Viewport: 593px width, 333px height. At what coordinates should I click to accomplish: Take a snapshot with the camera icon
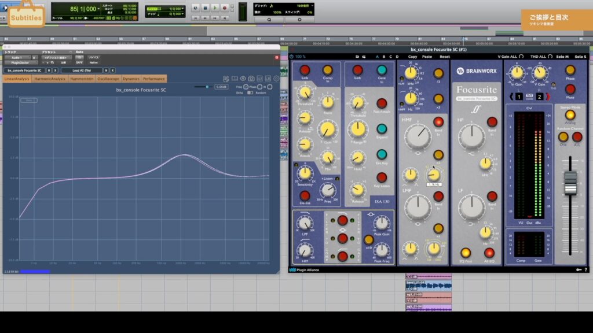point(251,79)
